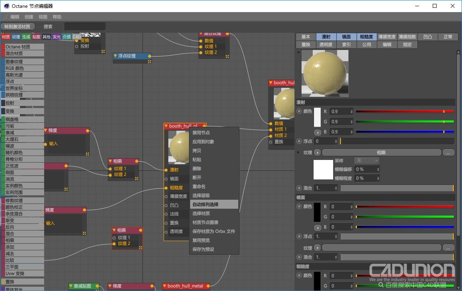Click the 透明度 input port on booth_hull_pl node
The height and width of the screenshot is (291, 462).
(166, 232)
